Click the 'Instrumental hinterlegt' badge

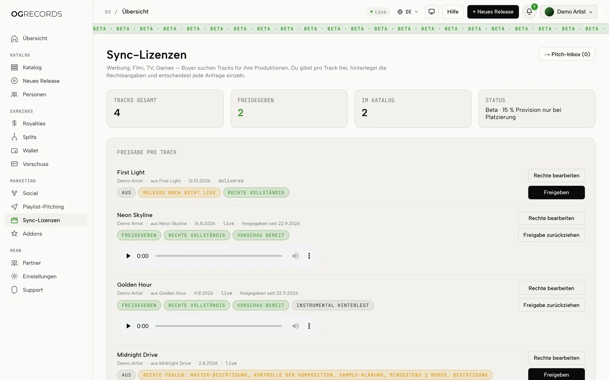333,306
